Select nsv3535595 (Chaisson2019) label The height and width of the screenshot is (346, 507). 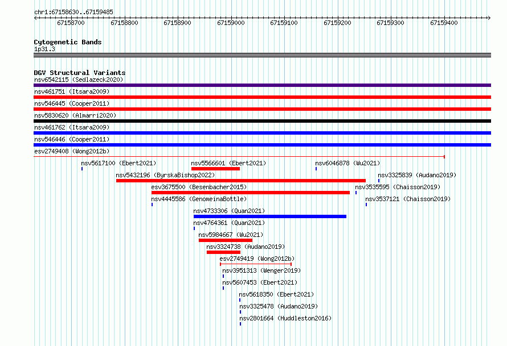pos(398,187)
